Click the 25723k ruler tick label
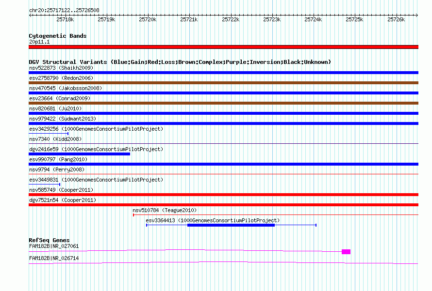Viewport: 432px width, 291px height. 272,19
